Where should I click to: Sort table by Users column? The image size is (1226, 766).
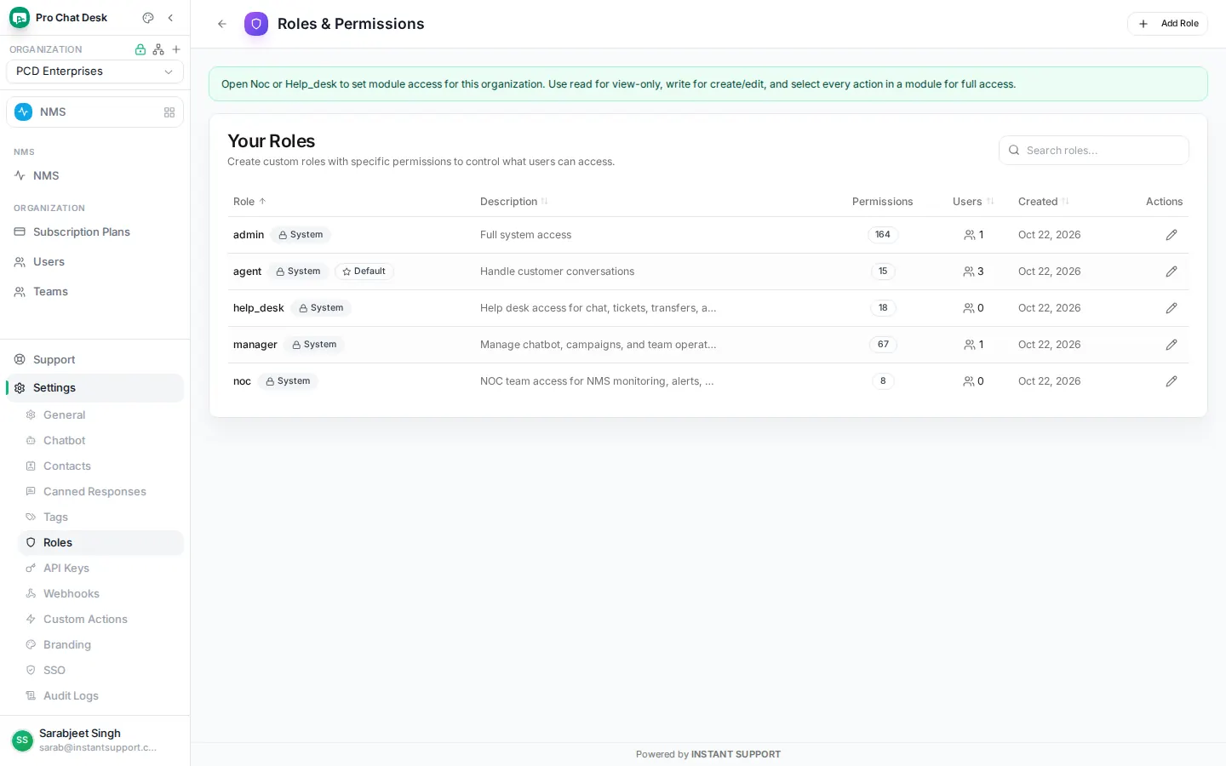click(973, 202)
